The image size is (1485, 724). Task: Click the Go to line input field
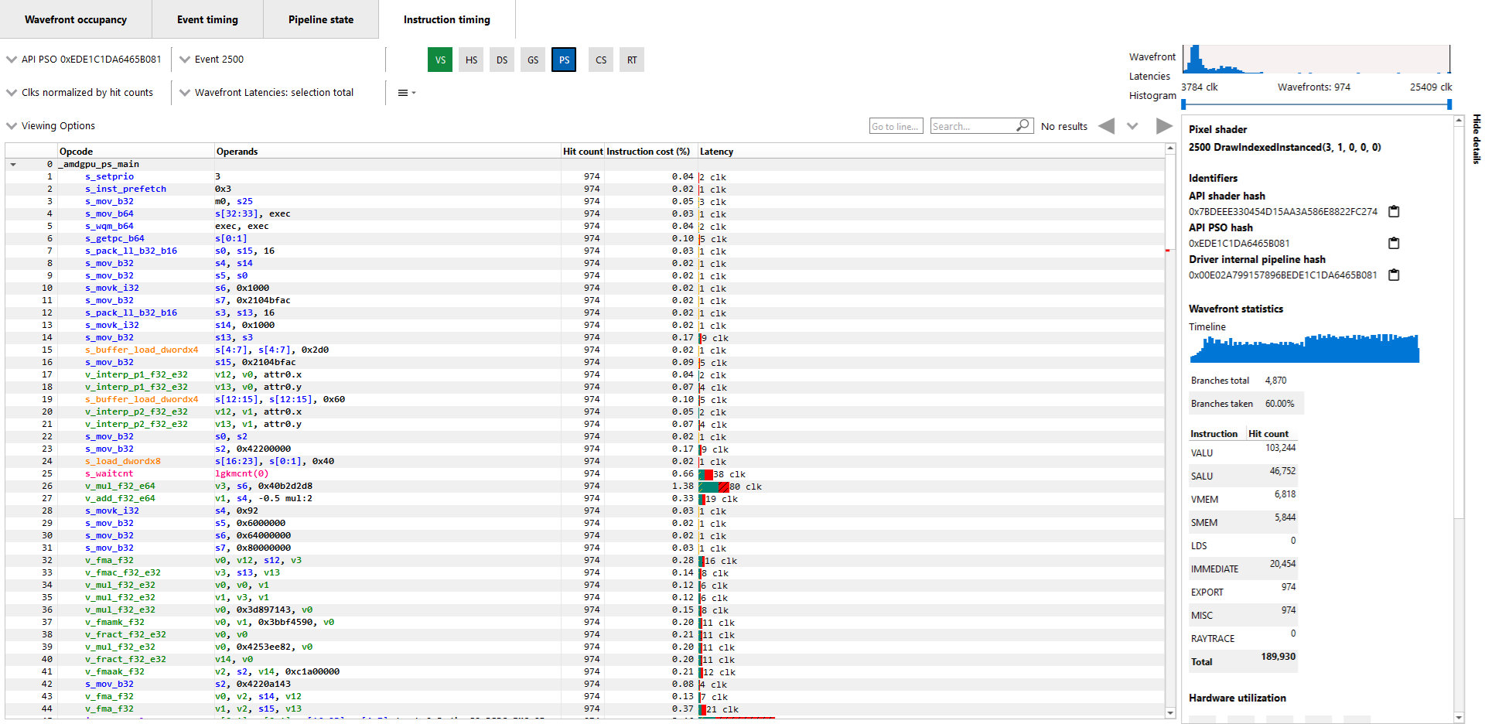tap(896, 125)
